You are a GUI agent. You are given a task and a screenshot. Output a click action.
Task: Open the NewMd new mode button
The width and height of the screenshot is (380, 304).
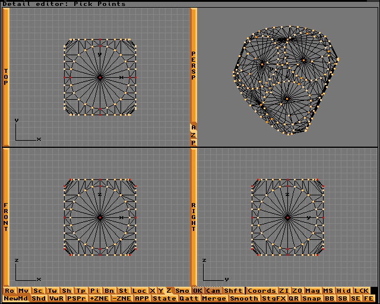tap(16, 299)
